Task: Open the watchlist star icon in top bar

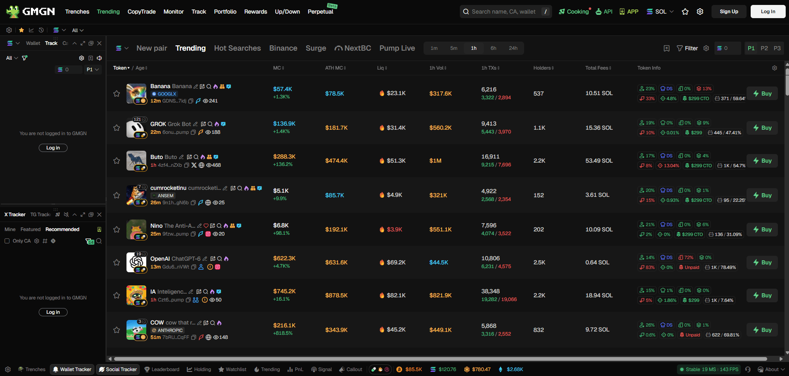Action: coord(685,12)
